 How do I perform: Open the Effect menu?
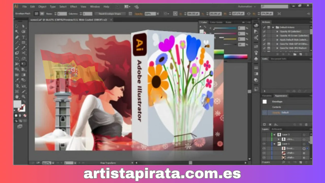(74, 7)
